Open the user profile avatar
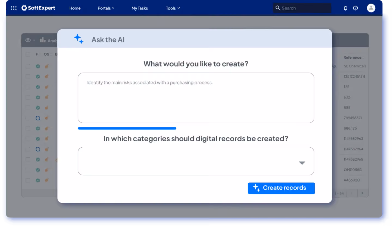 371,8
